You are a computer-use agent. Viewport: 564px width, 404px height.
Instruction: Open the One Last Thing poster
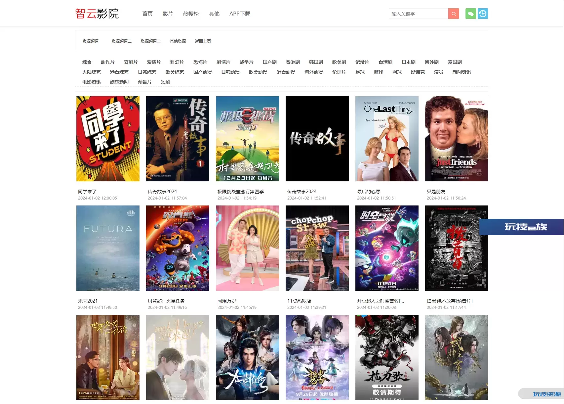[x=387, y=139]
